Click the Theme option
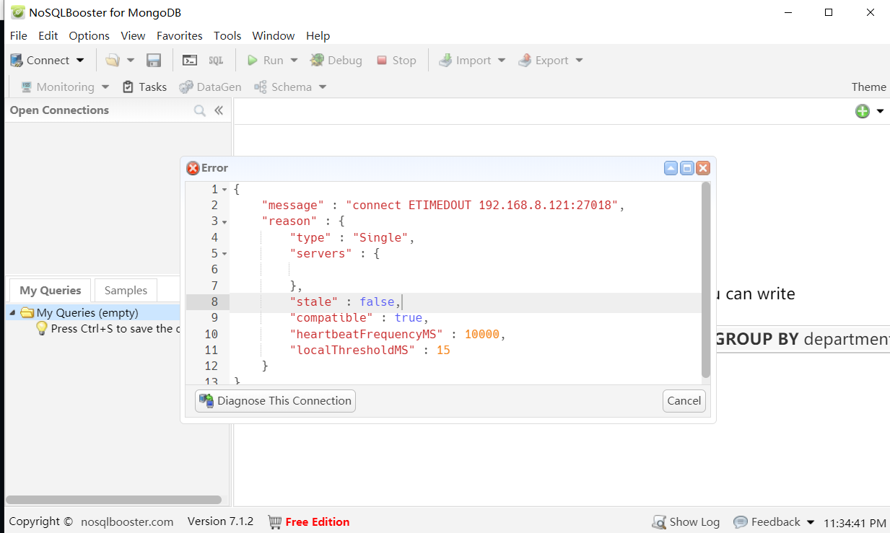 coord(869,87)
